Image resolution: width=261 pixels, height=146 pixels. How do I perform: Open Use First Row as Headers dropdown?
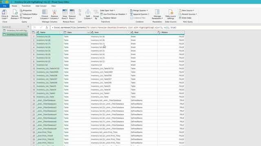pos(113,14)
